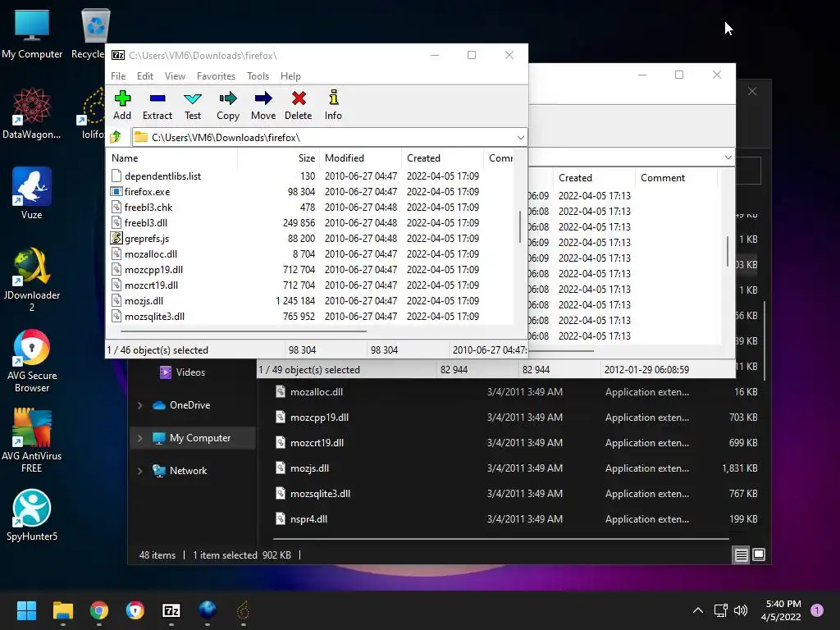Select OneDrive in Explorer sidebar
This screenshot has width=840, height=630.
(x=189, y=405)
